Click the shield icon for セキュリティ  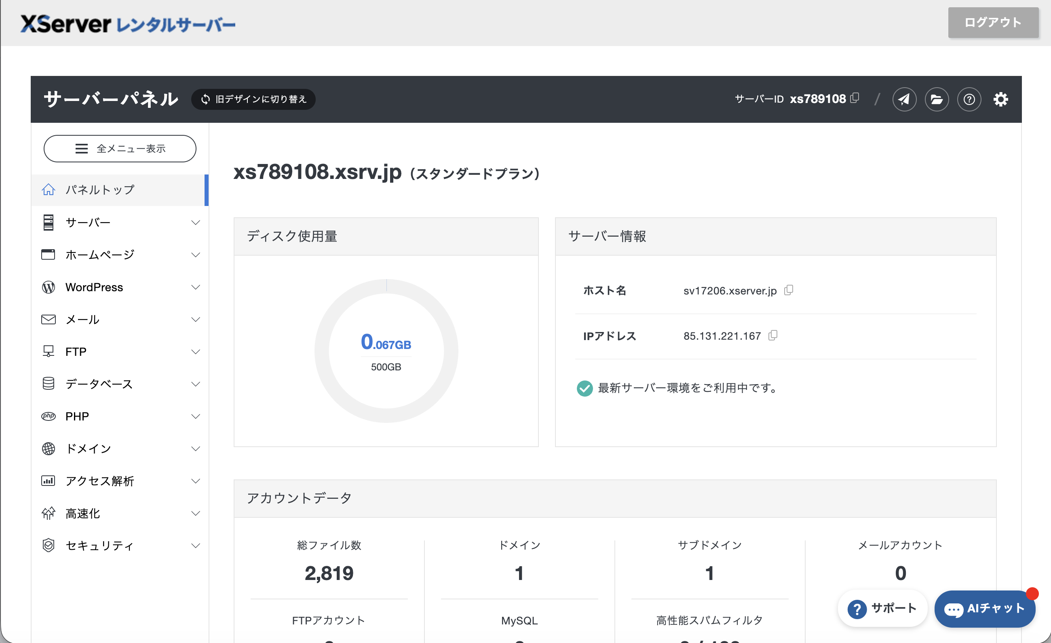pos(48,545)
